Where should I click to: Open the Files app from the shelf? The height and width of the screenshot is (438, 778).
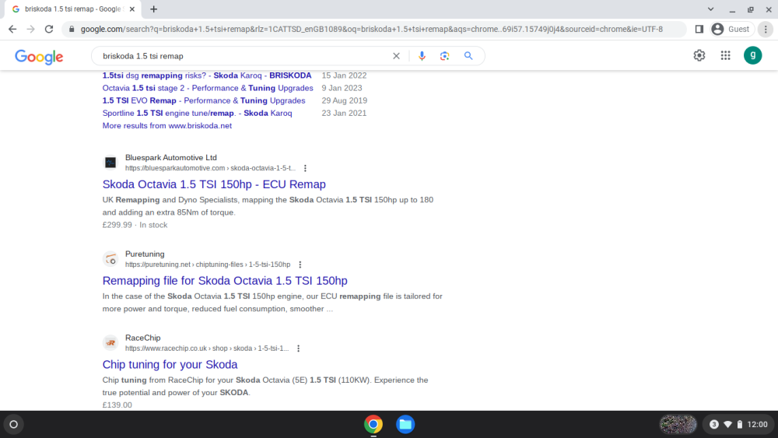(405, 424)
